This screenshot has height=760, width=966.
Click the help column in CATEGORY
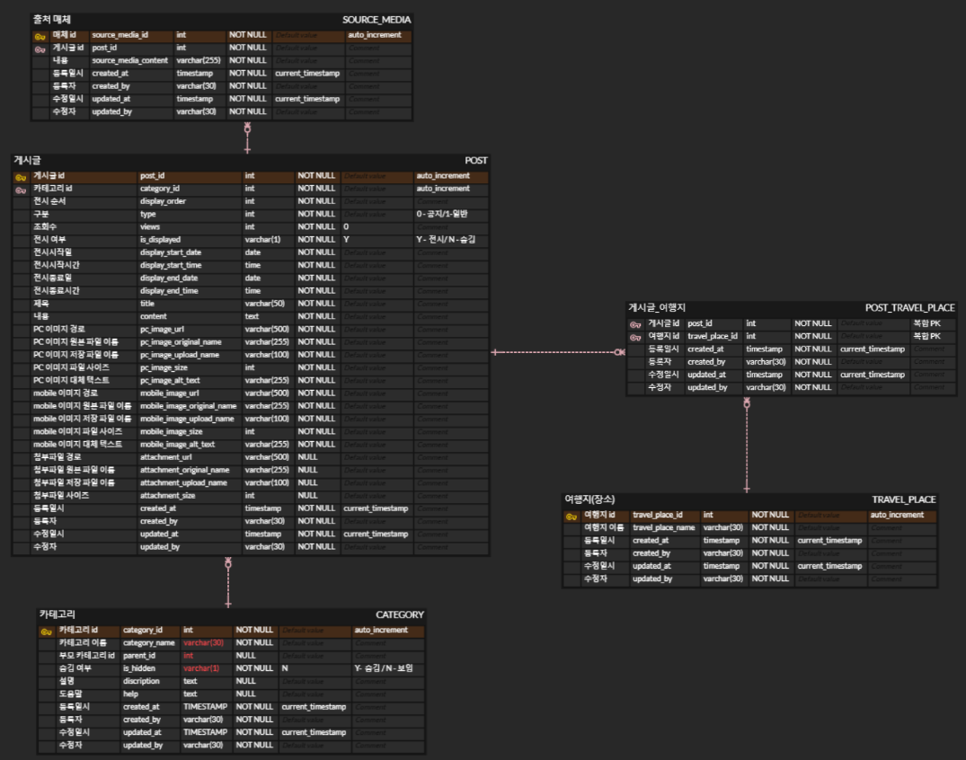click(130, 694)
